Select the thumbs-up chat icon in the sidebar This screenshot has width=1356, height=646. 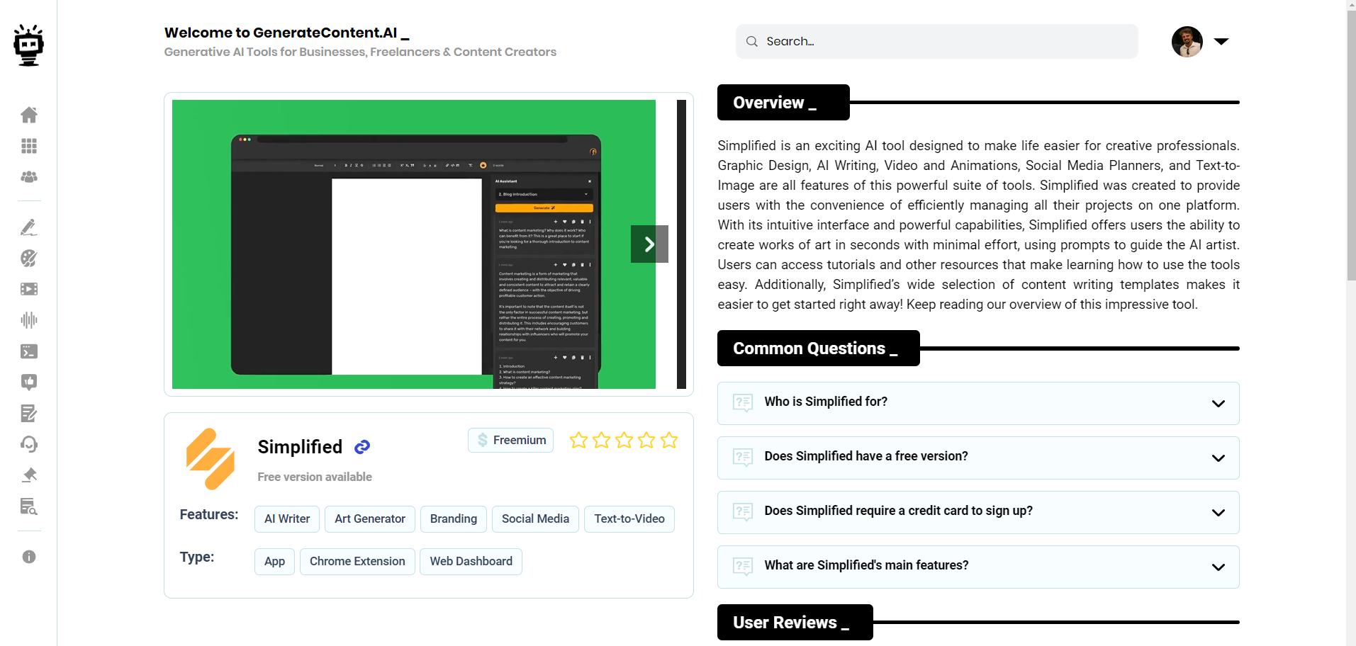[x=29, y=382]
